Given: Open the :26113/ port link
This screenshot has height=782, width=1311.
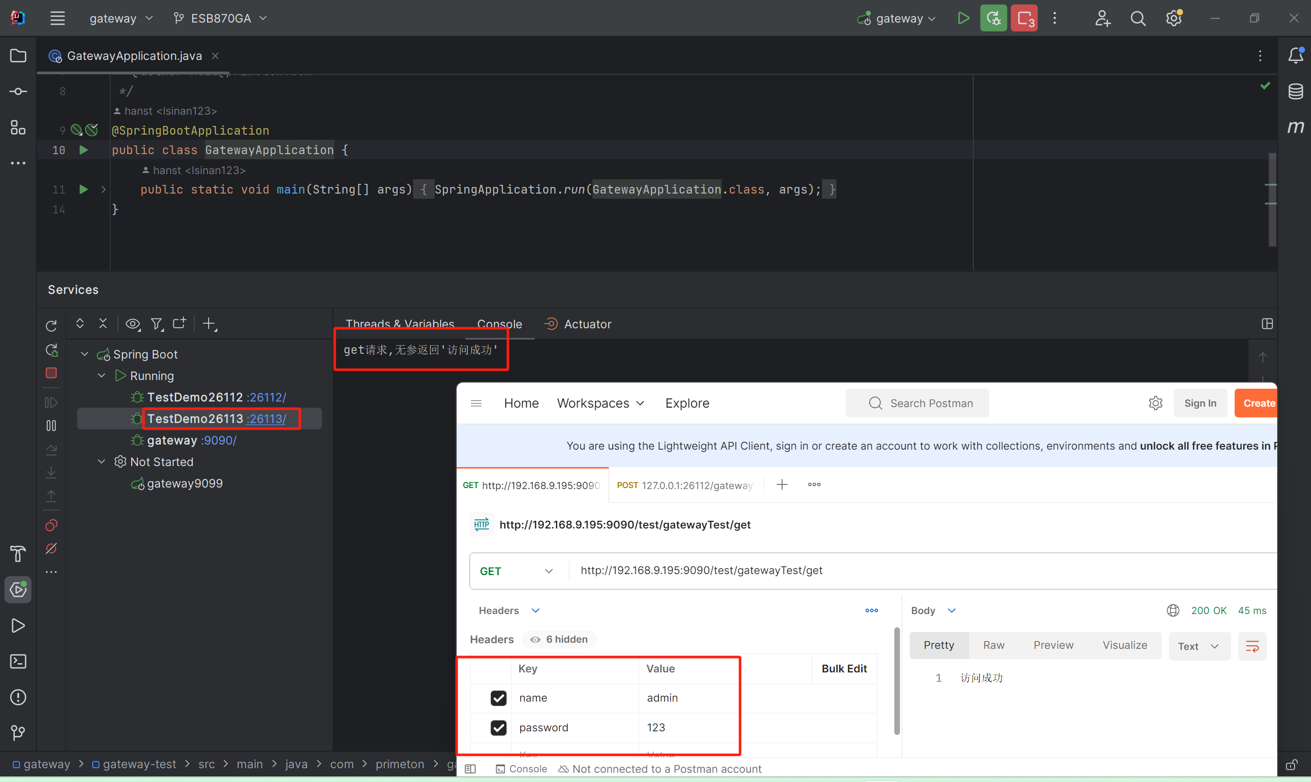Looking at the screenshot, I should coord(266,419).
